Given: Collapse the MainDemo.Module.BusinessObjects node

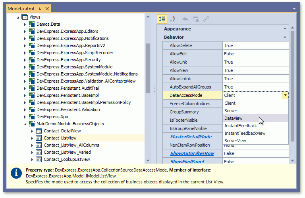Looking at the screenshot, I should click(25, 124).
